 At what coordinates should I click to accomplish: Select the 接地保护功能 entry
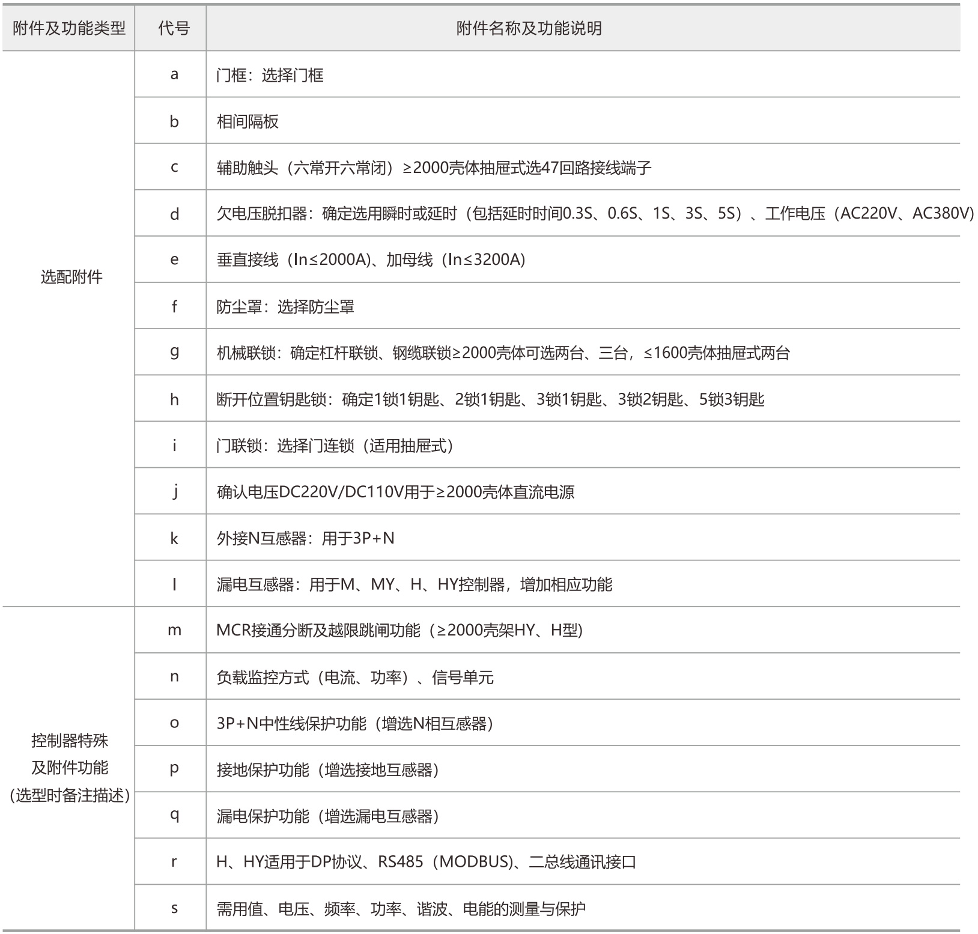[x=327, y=769]
